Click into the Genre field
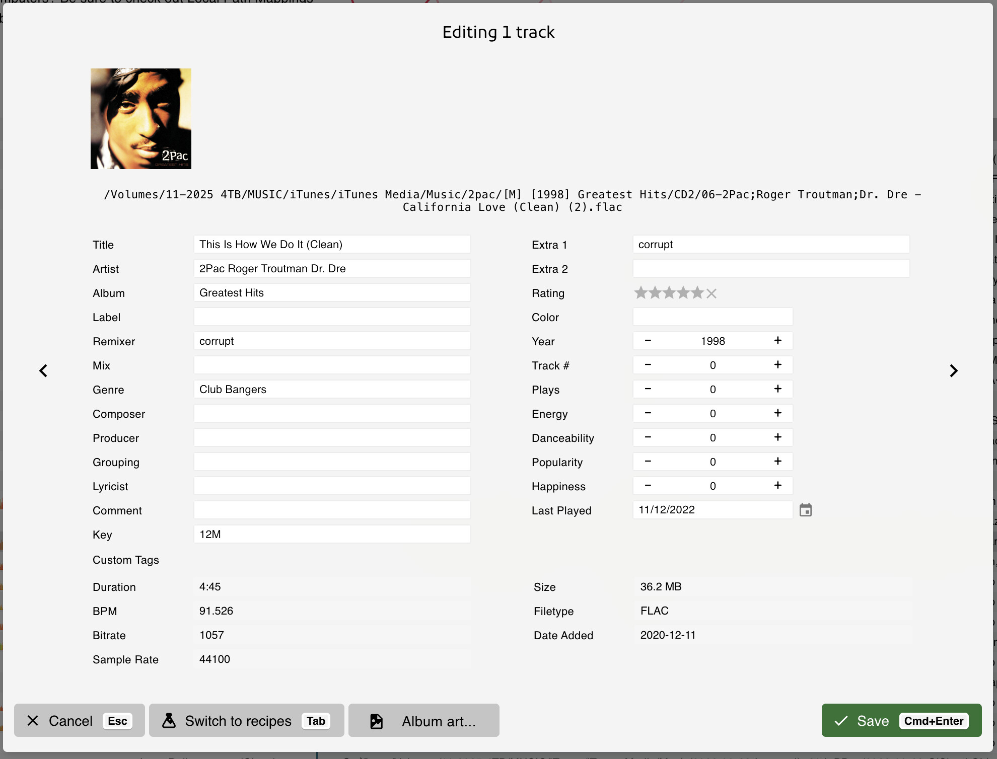997x759 pixels. (x=331, y=390)
